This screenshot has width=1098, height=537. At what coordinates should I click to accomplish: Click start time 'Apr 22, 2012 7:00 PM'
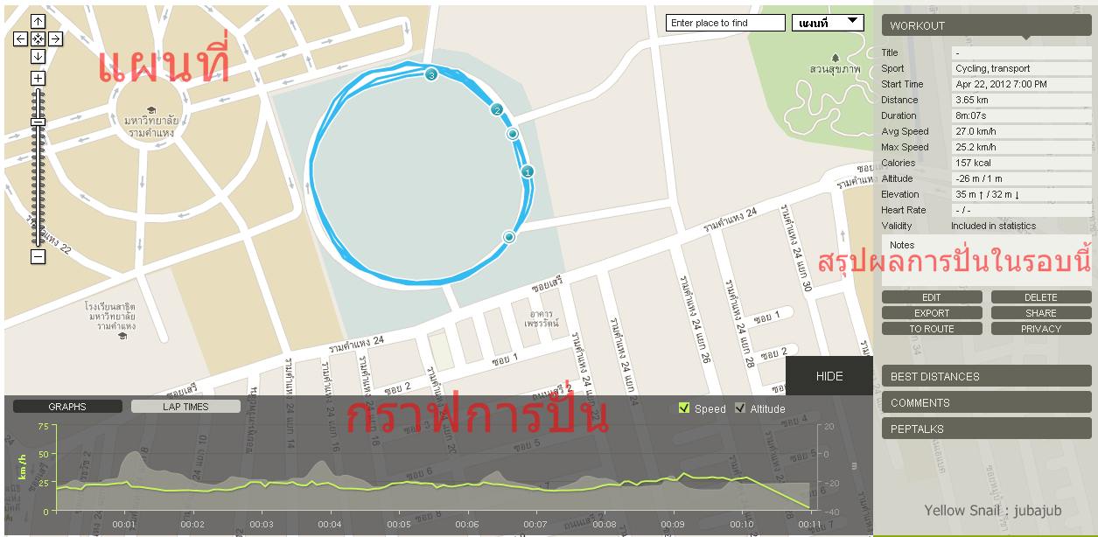pyautogui.click(x=1022, y=84)
